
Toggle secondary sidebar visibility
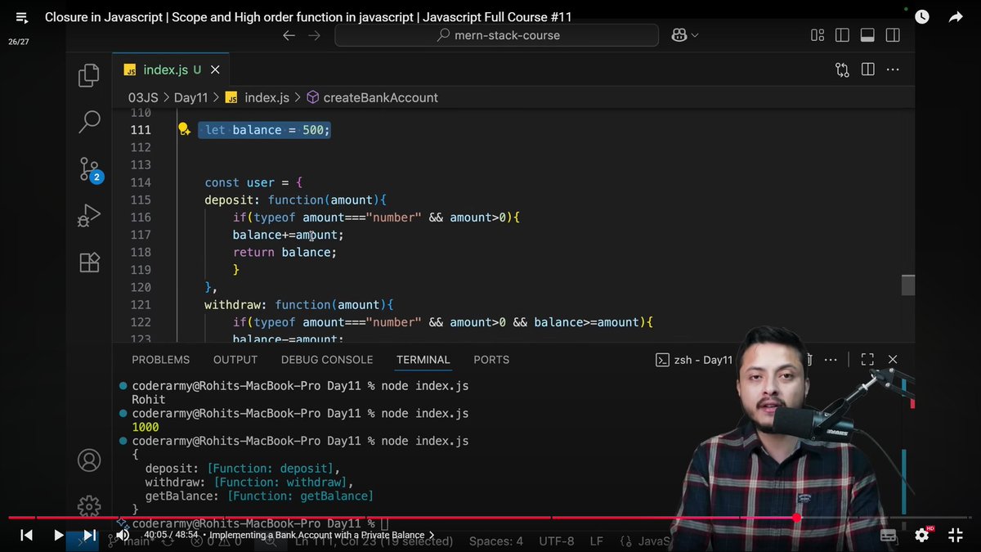893,35
